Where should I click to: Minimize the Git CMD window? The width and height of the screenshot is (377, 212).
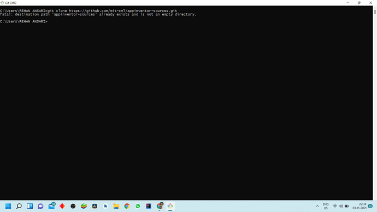click(347, 3)
